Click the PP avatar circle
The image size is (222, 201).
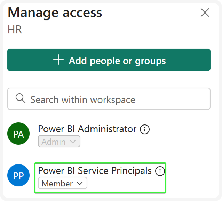tap(18, 175)
